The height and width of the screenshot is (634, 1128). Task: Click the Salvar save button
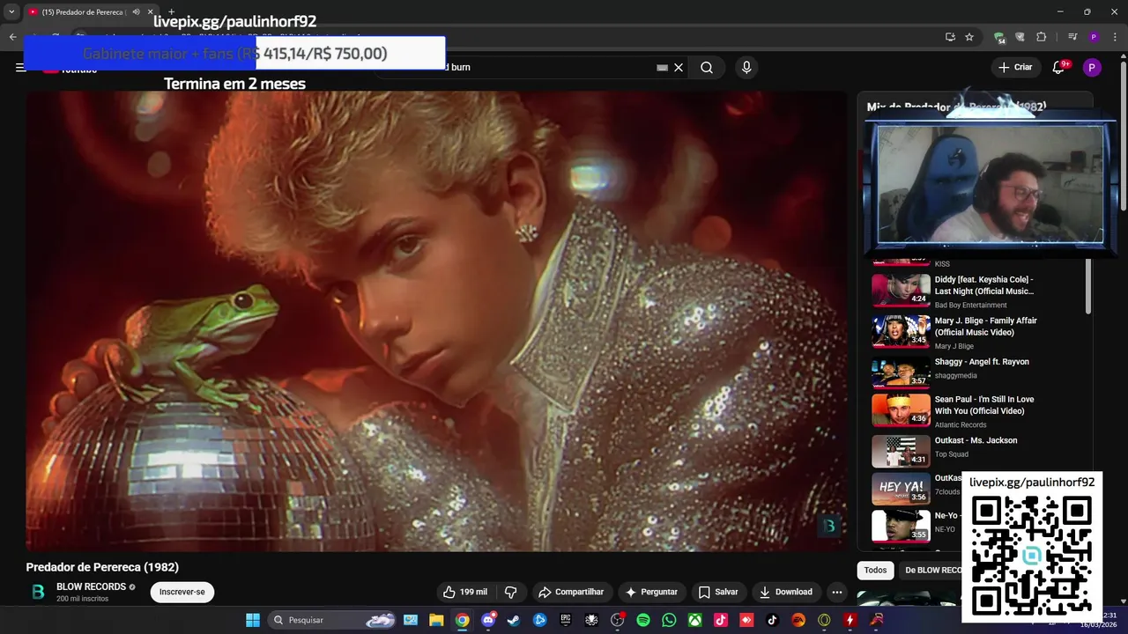pos(718,592)
